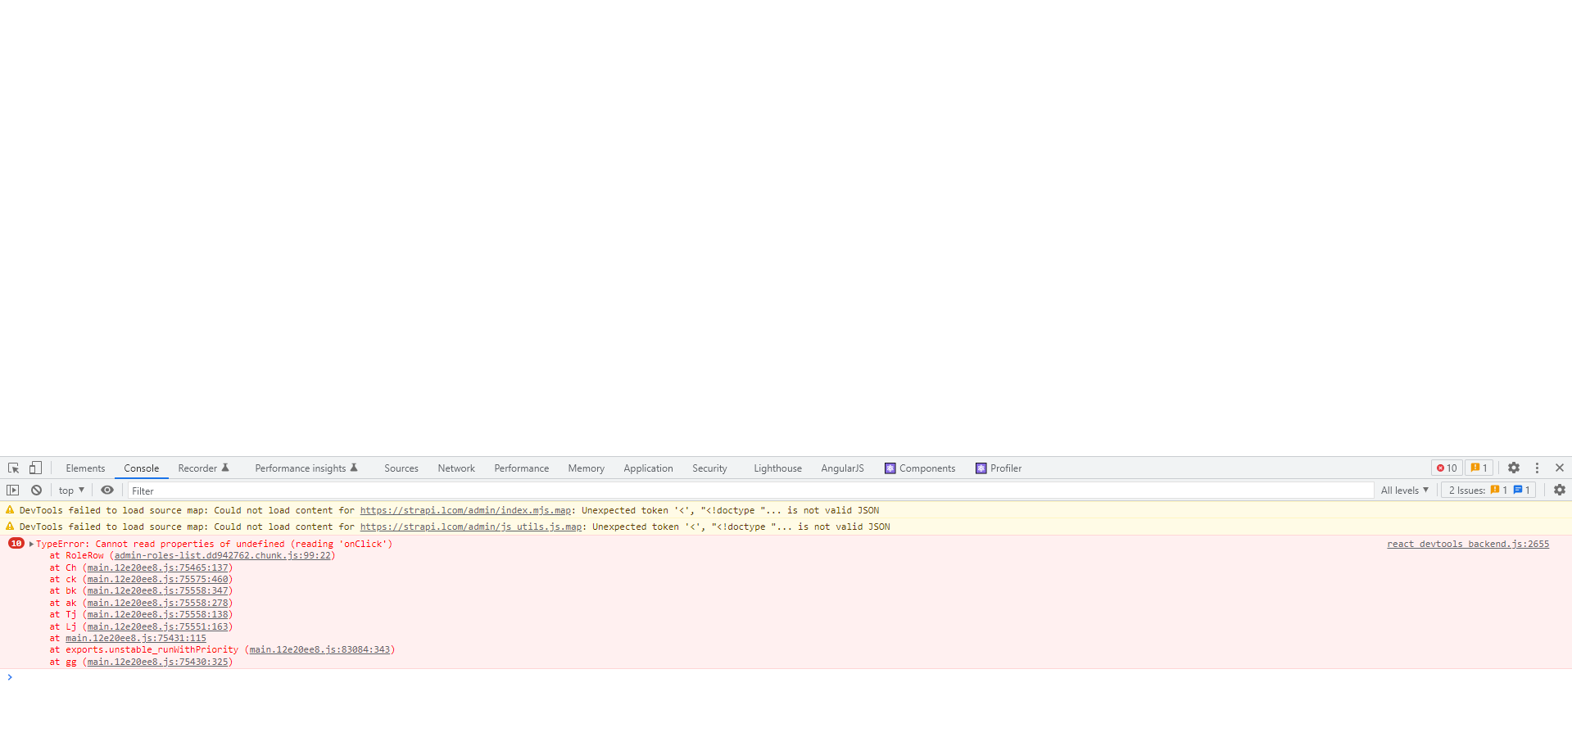Screen dimensions: 1572x737
Task: Clear the console with the clear icon
Action: 36,490
